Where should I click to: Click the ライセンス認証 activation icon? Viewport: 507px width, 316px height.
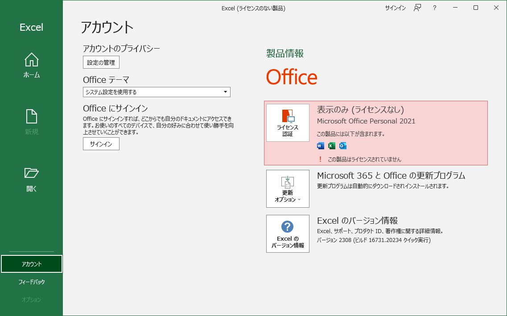point(288,123)
